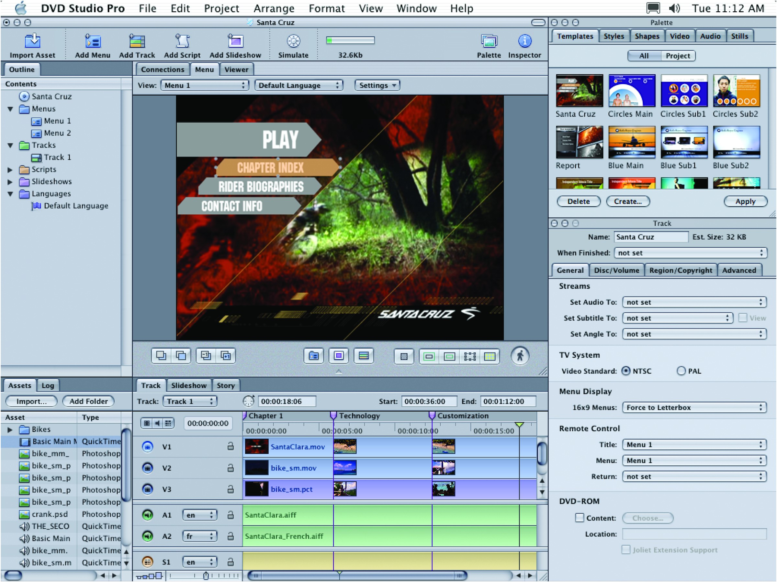Open the 16x9 Menus dropdown
Viewport: 777px width, 582px height.
[694, 407]
